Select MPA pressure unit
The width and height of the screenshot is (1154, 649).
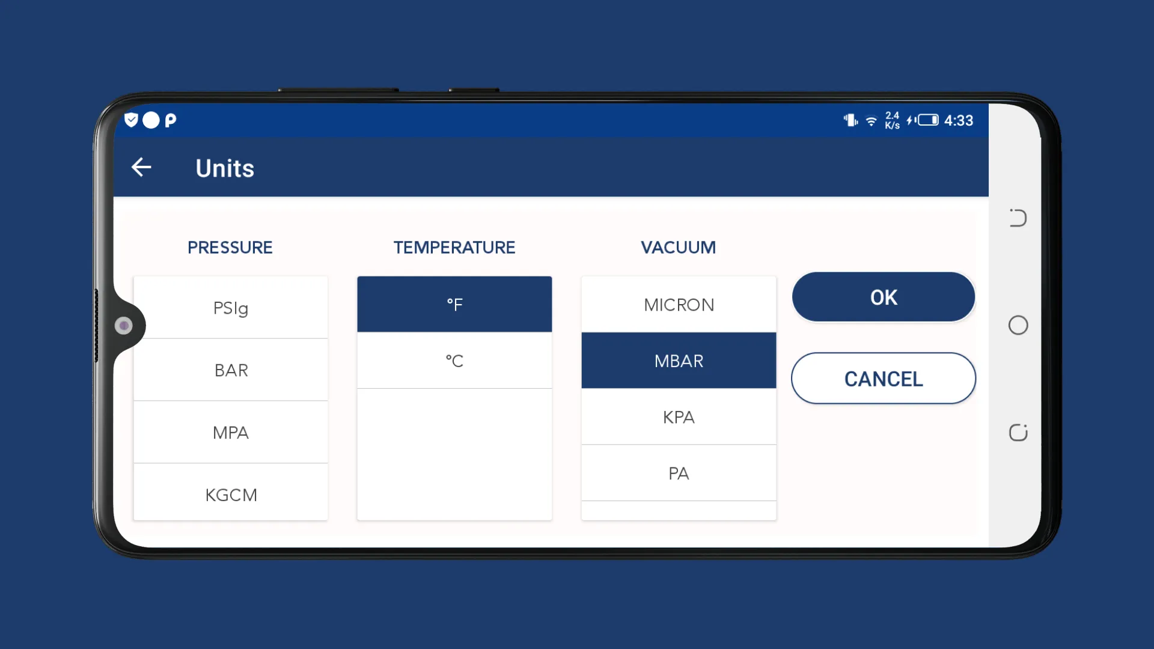pos(231,433)
